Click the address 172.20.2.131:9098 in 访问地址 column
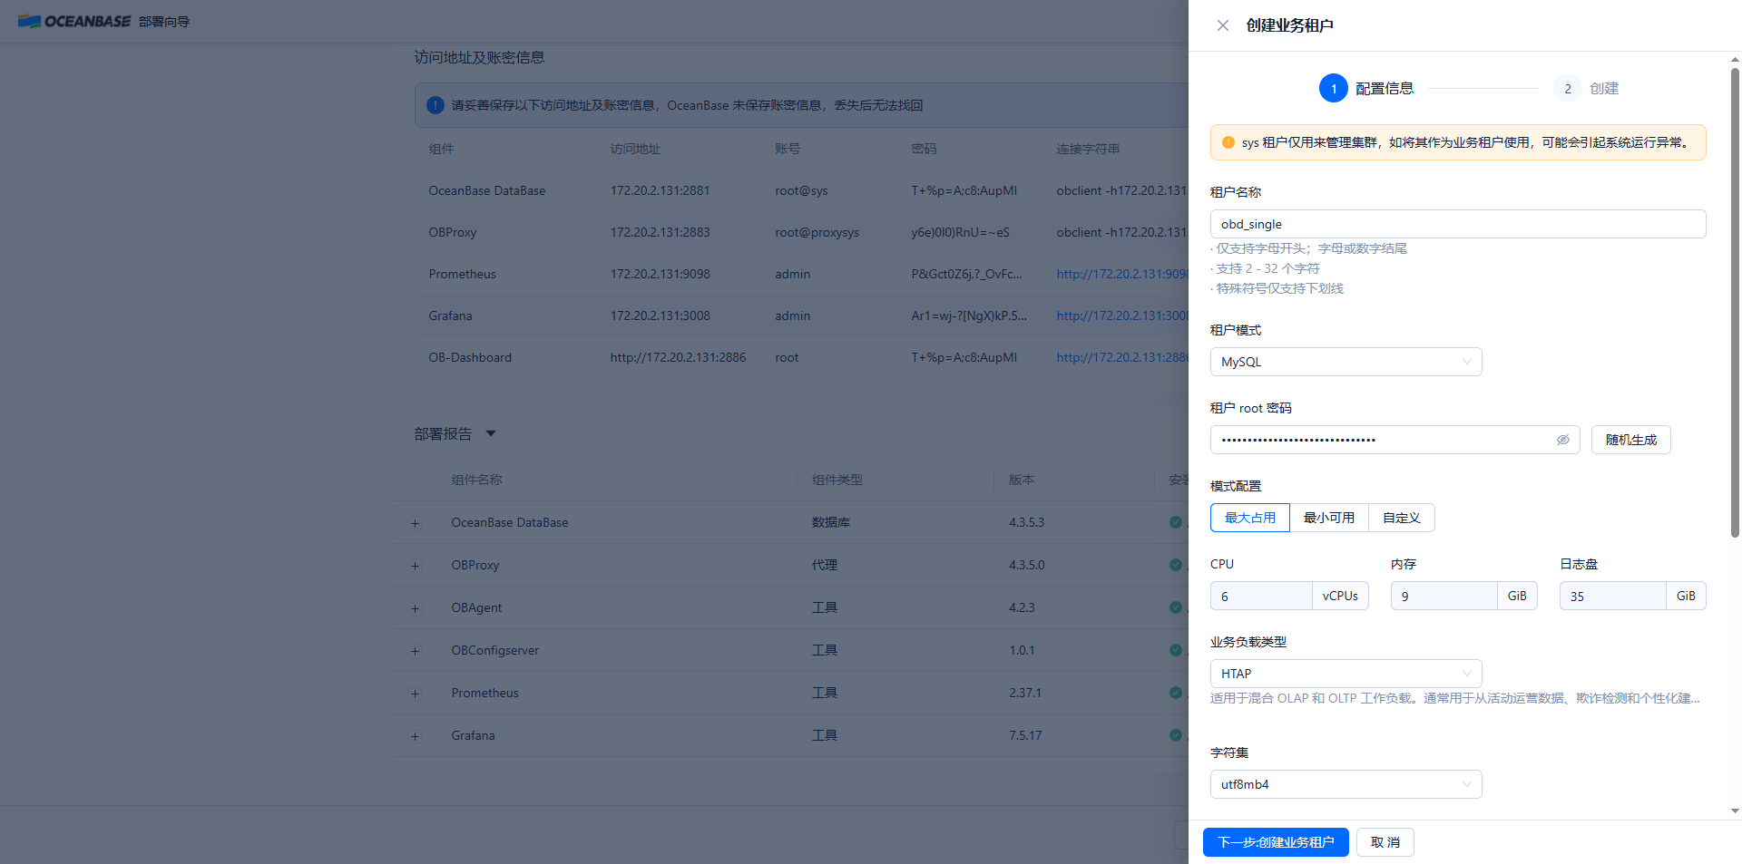The height and width of the screenshot is (864, 1742). pyautogui.click(x=660, y=274)
